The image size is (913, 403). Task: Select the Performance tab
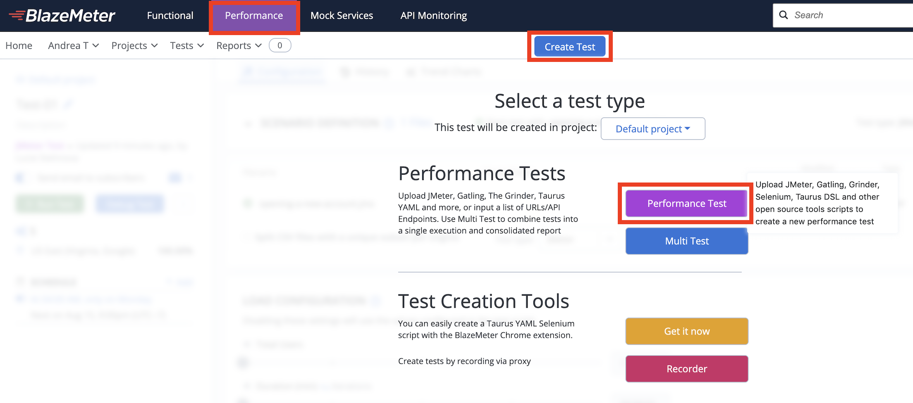click(254, 16)
